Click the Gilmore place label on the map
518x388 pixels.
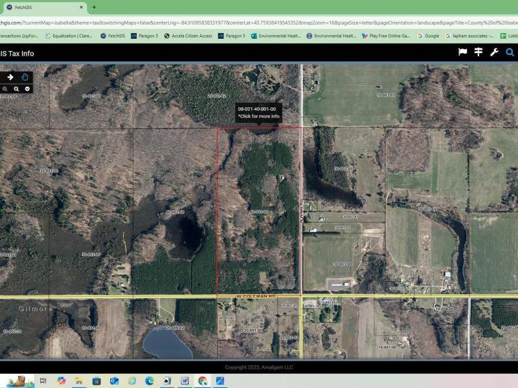(36, 308)
